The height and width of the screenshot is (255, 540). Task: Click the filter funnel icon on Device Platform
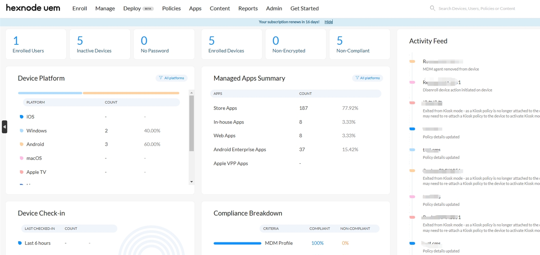(160, 78)
